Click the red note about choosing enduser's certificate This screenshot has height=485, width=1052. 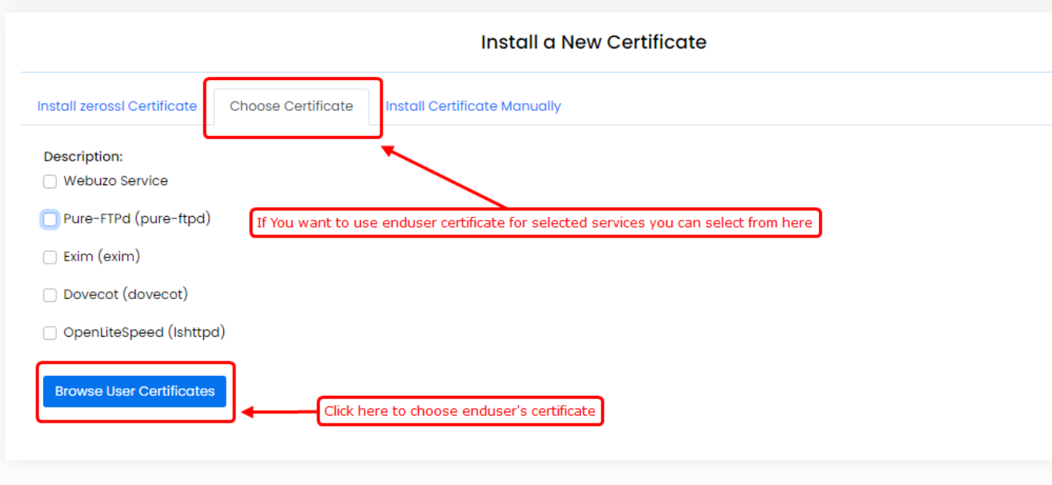[459, 411]
